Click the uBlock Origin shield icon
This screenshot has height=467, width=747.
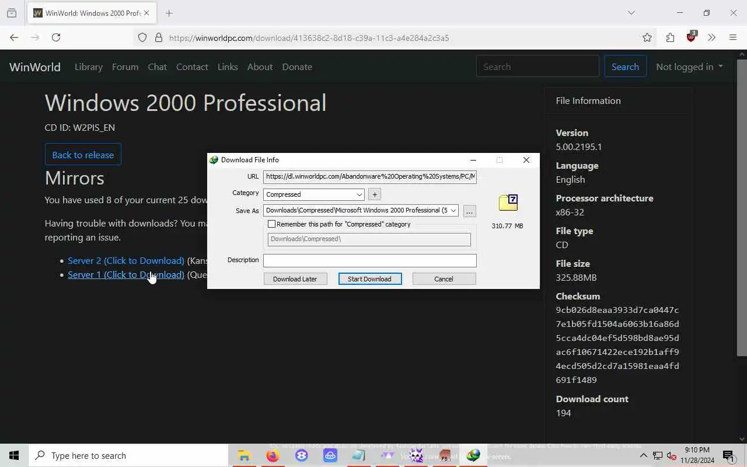(x=692, y=37)
